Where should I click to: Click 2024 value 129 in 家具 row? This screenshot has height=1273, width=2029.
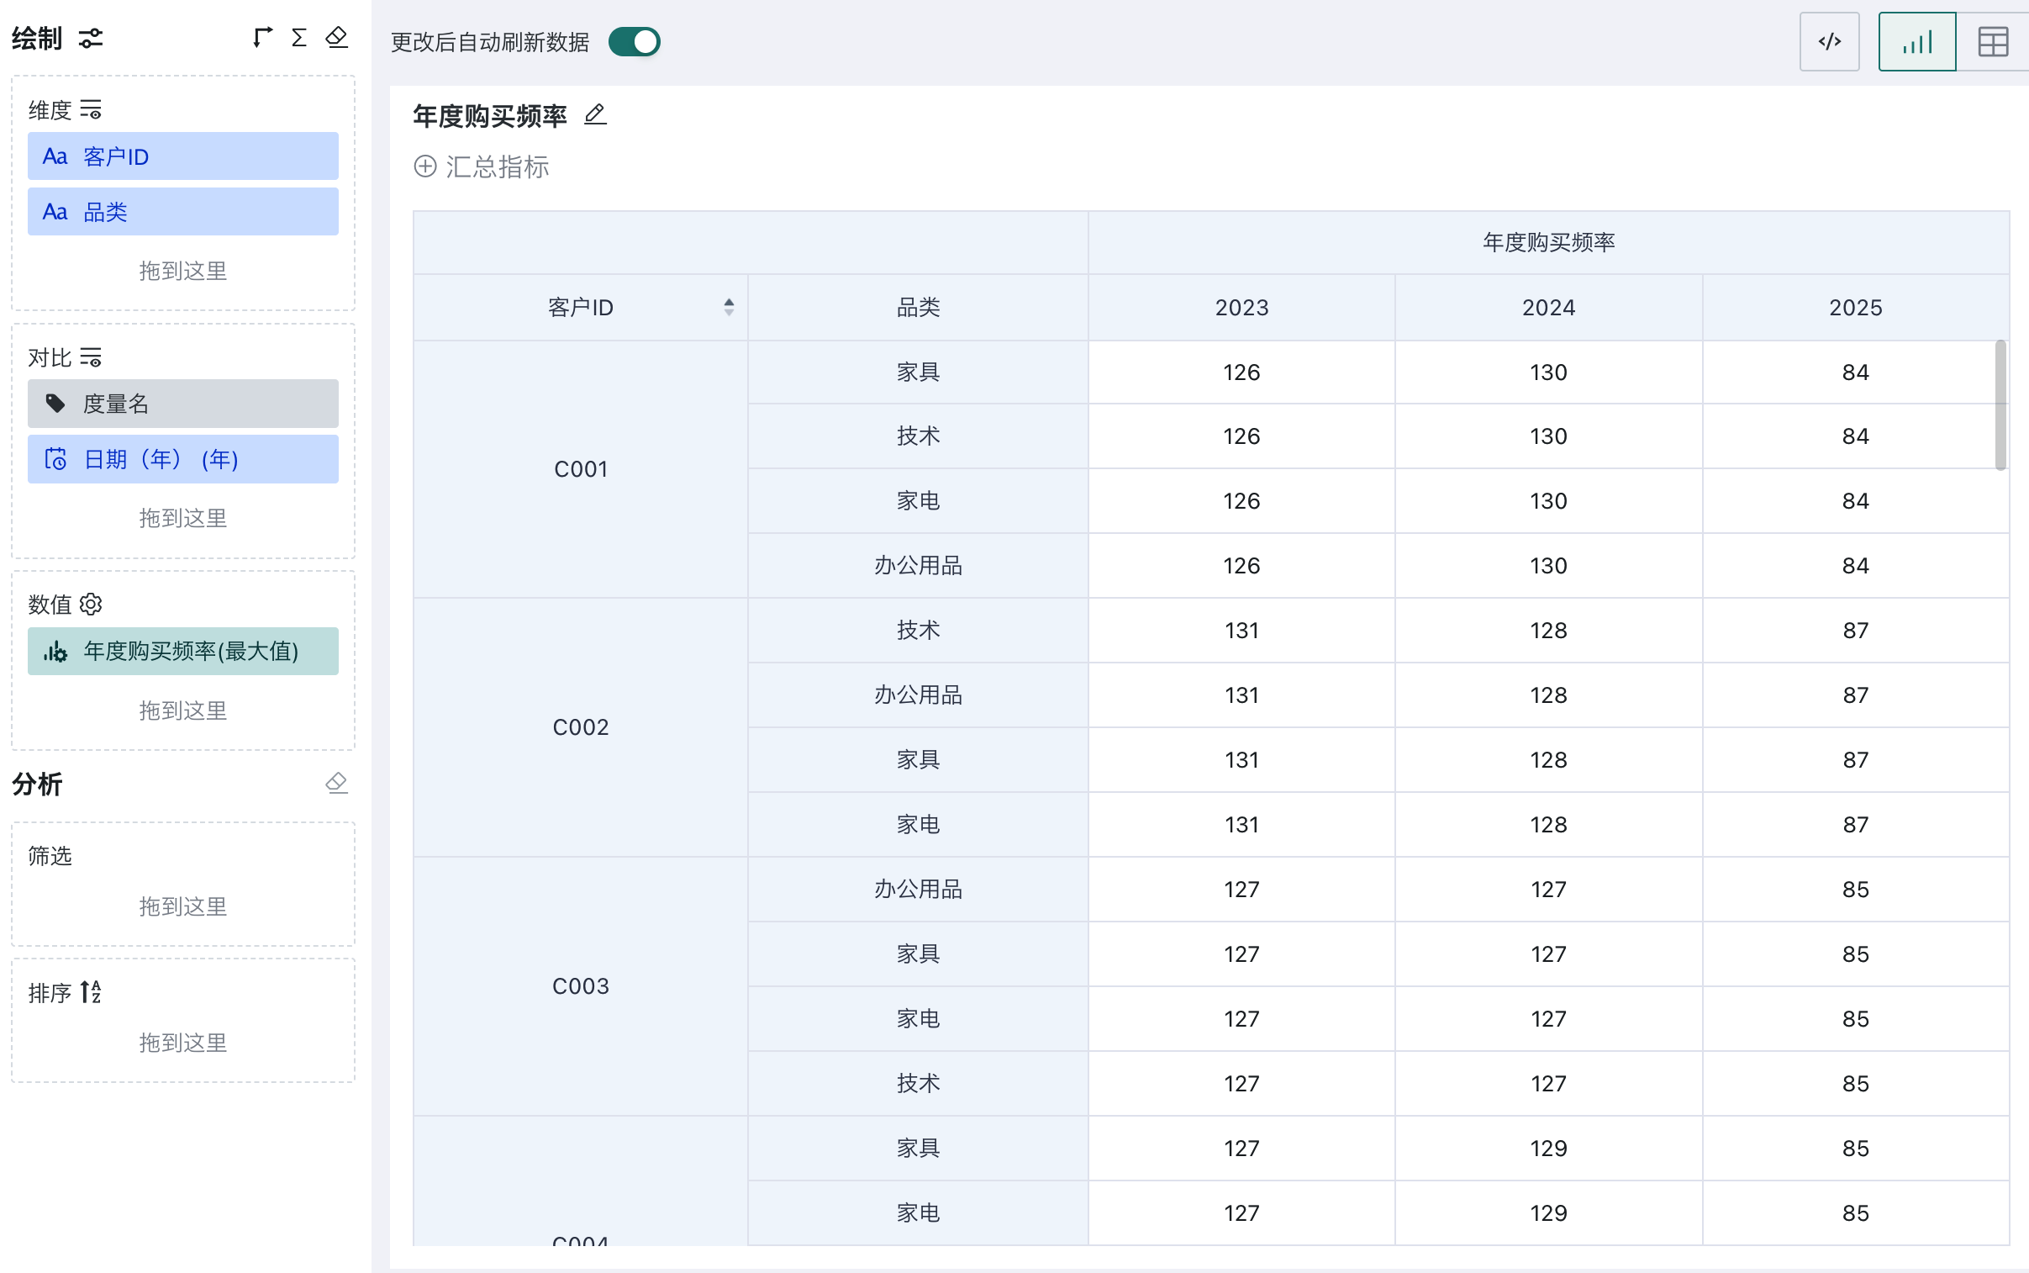click(1548, 1149)
